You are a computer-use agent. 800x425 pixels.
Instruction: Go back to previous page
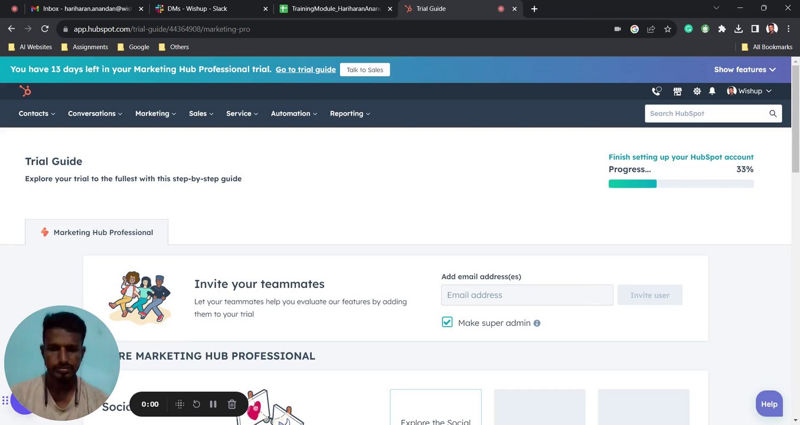(x=11, y=28)
